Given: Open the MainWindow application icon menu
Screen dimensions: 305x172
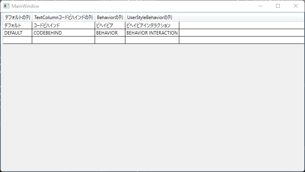Looking at the screenshot, I should (7, 6).
